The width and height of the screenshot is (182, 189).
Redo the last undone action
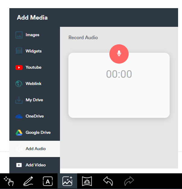point(129,181)
